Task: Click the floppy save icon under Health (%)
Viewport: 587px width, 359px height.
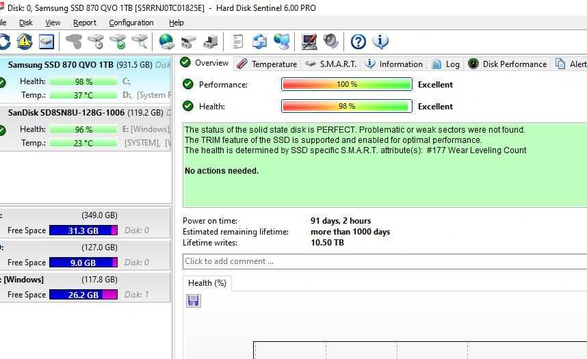Action: (x=193, y=301)
